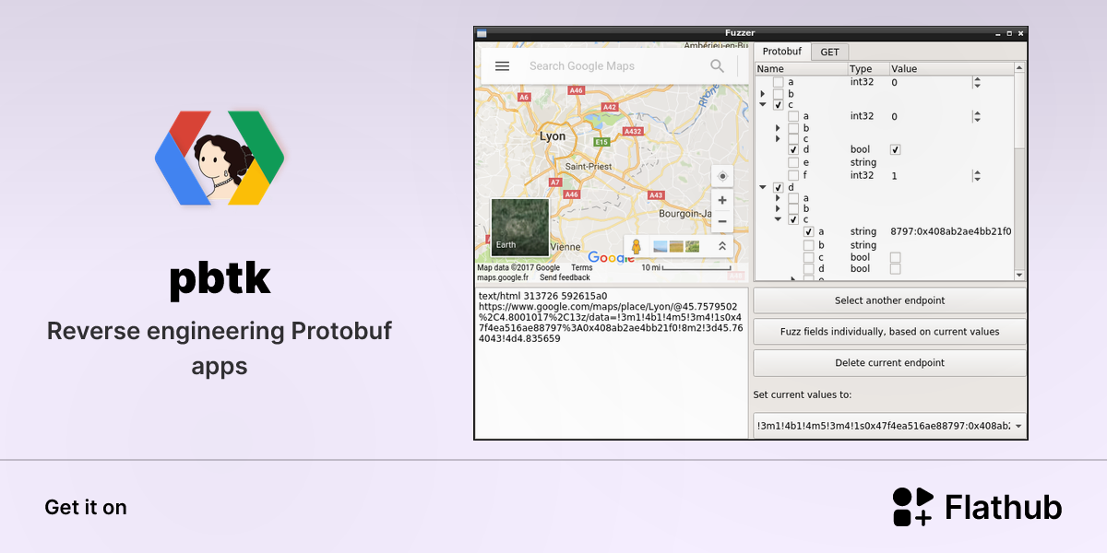The image size is (1107, 553).
Task: Click the Flathub logo icon
Action: (913, 507)
